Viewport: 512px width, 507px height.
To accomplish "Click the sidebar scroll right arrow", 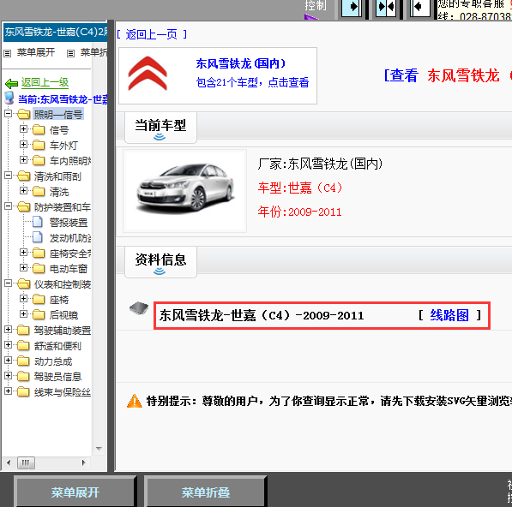I will point(83,462).
